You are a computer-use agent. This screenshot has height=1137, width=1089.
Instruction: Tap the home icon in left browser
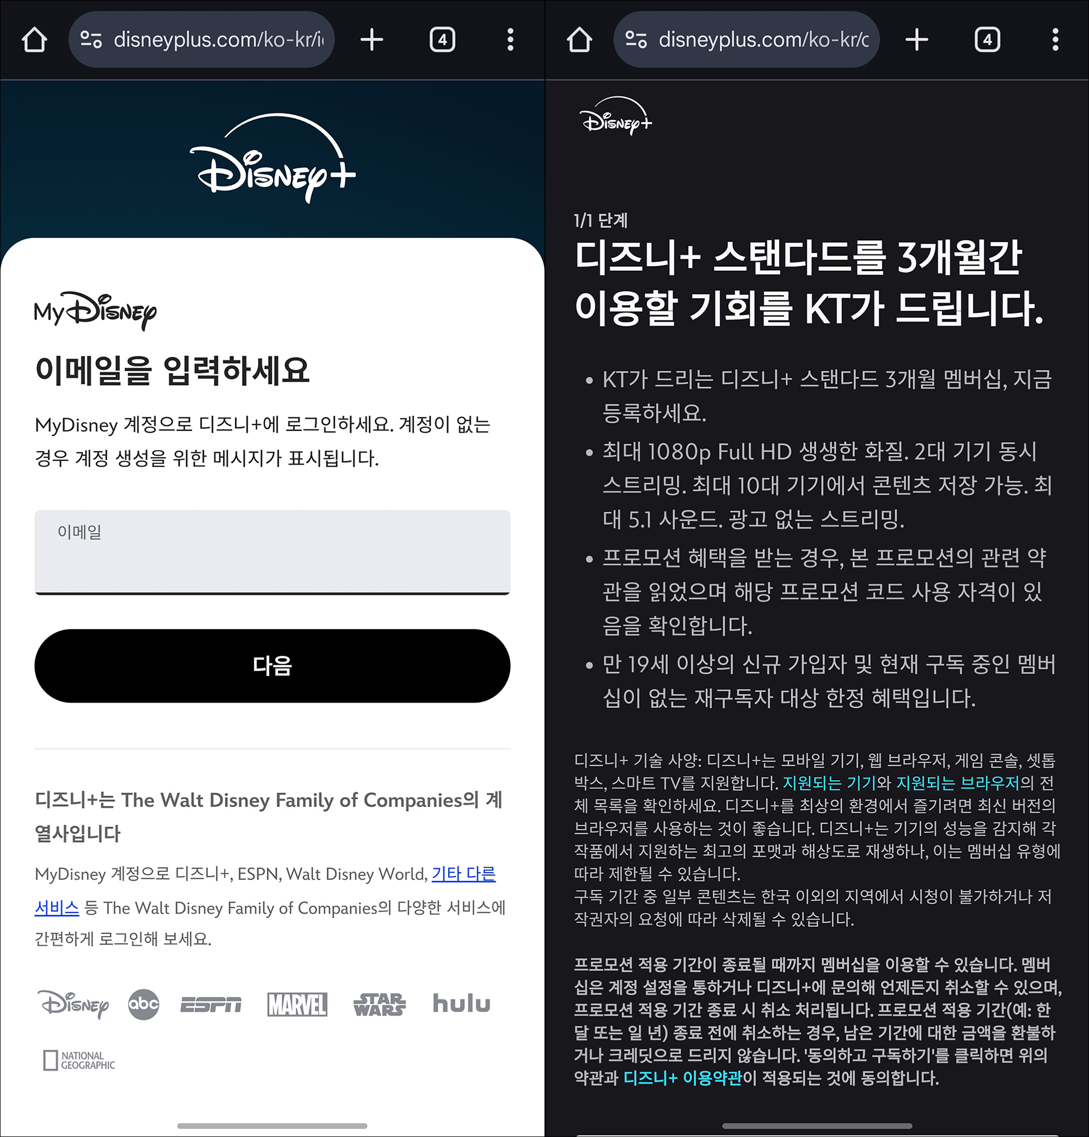34,40
